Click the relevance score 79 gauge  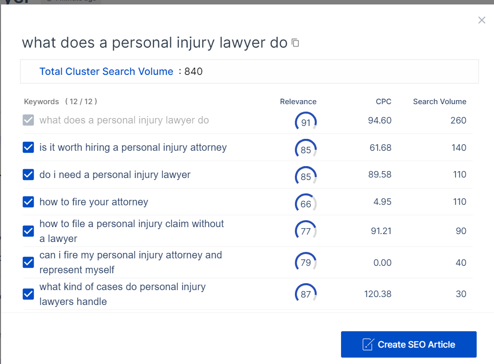tap(306, 262)
